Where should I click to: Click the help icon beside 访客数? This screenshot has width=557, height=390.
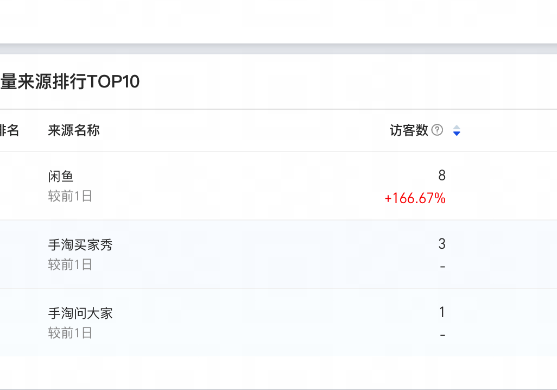point(437,130)
